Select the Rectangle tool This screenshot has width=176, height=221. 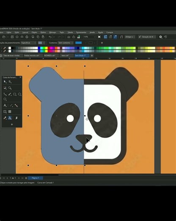[x=15, y=94]
